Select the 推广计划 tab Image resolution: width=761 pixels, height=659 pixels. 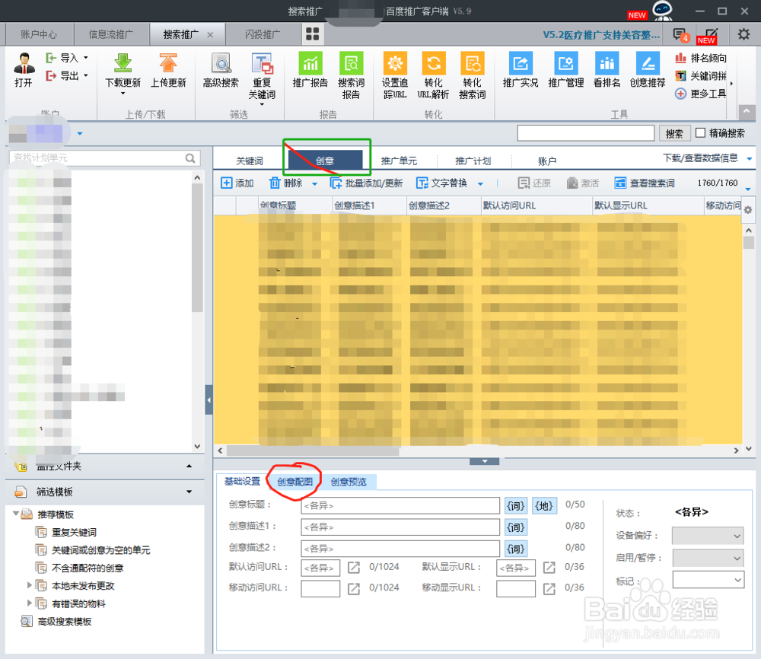[x=473, y=161]
